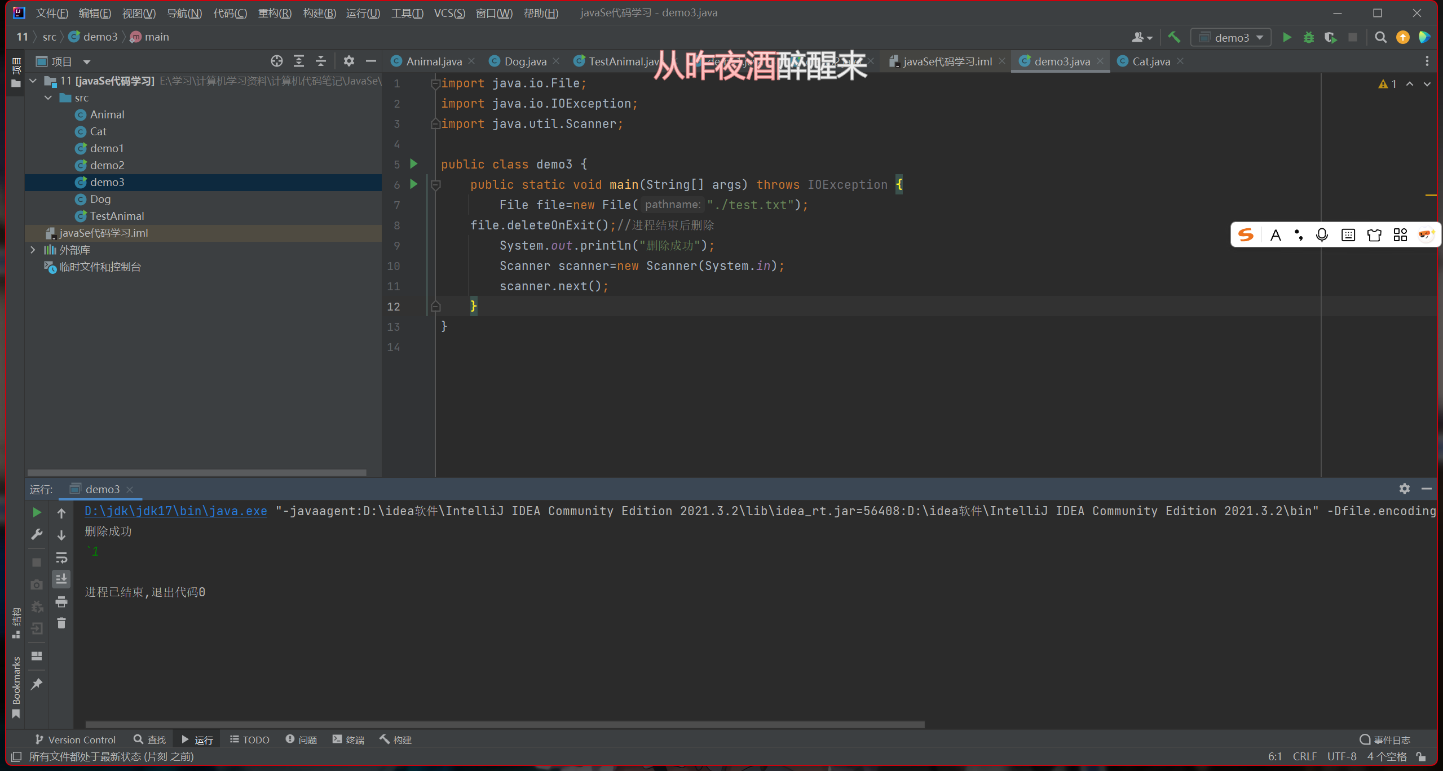Collapse the 11 [javaSe代码学习] project root
This screenshot has height=771, width=1443.
click(33, 81)
